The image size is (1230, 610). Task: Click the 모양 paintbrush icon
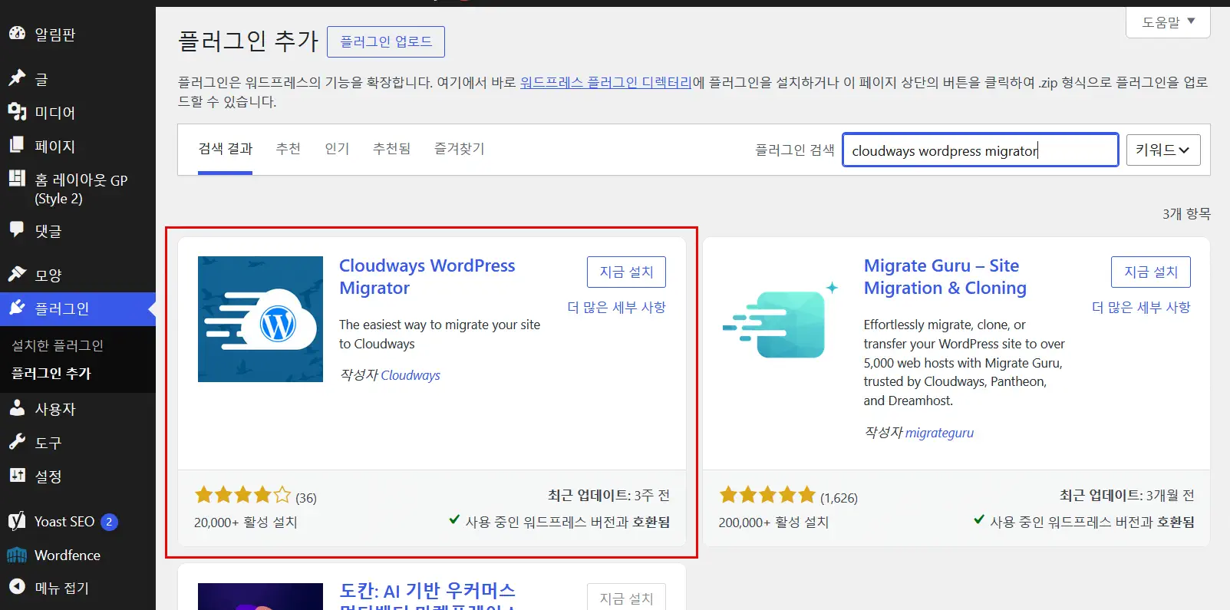click(x=17, y=275)
